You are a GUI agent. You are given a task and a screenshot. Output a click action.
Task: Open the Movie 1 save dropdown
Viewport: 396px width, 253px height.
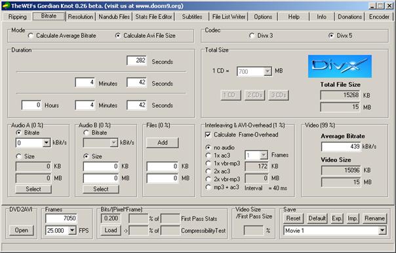click(382, 230)
